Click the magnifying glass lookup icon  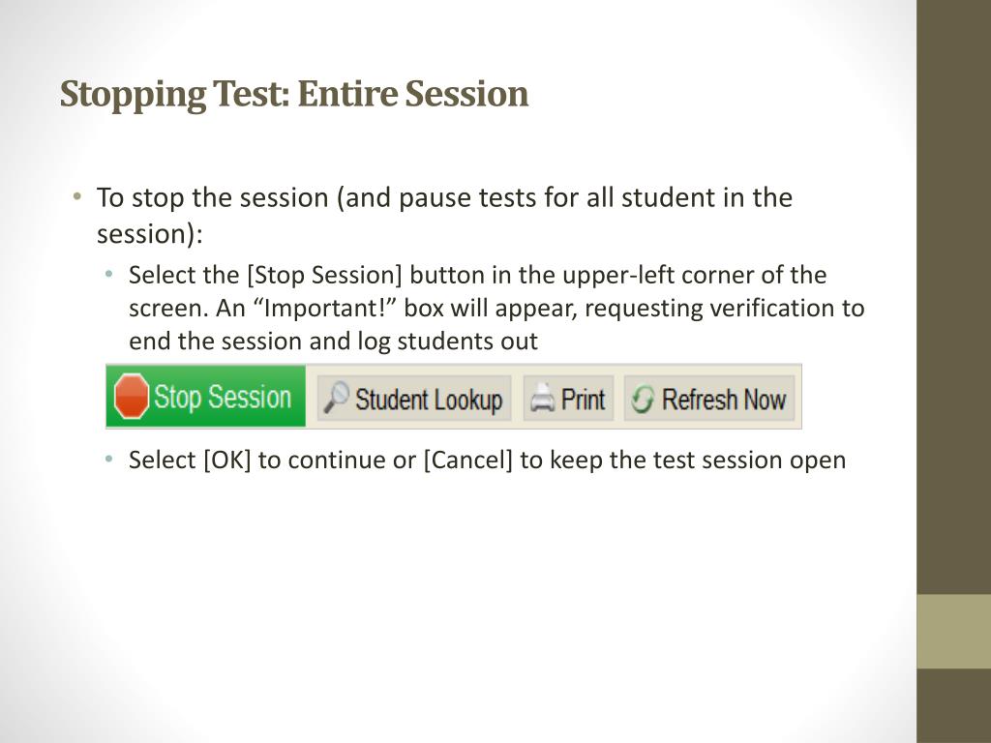[x=336, y=398]
